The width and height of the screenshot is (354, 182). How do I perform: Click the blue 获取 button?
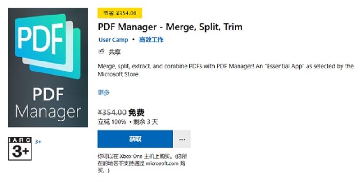(x=135, y=139)
